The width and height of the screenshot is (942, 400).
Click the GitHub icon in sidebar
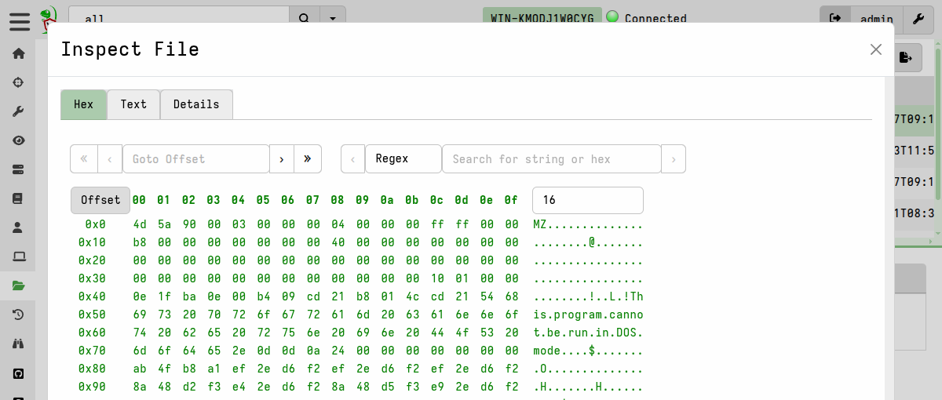pyautogui.click(x=19, y=373)
